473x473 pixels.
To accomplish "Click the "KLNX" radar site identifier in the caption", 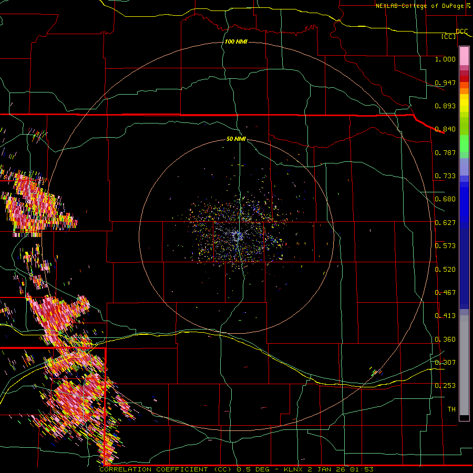I will (x=294, y=469).
